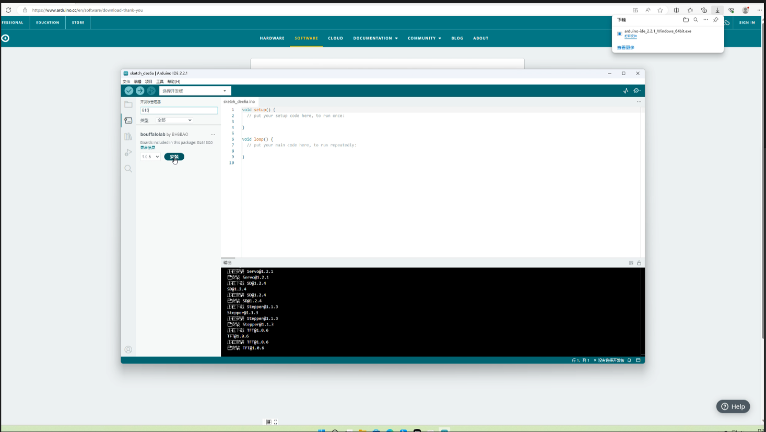Click the Upload arrow button in Arduino toolbar
The height and width of the screenshot is (432, 766).
pyautogui.click(x=140, y=91)
